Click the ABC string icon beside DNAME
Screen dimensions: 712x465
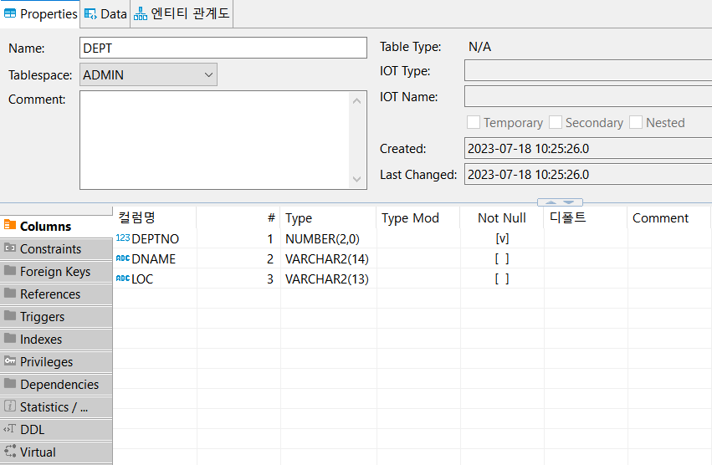pyautogui.click(x=123, y=258)
